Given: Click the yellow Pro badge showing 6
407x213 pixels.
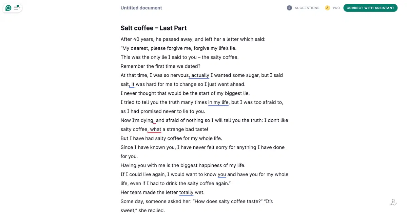Looking at the screenshot, I should point(327,8).
